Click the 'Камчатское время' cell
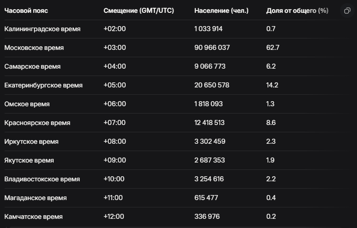Viewport: 357px width, 228px height. click(33, 217)
